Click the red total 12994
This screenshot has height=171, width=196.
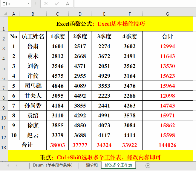[168, 46]
